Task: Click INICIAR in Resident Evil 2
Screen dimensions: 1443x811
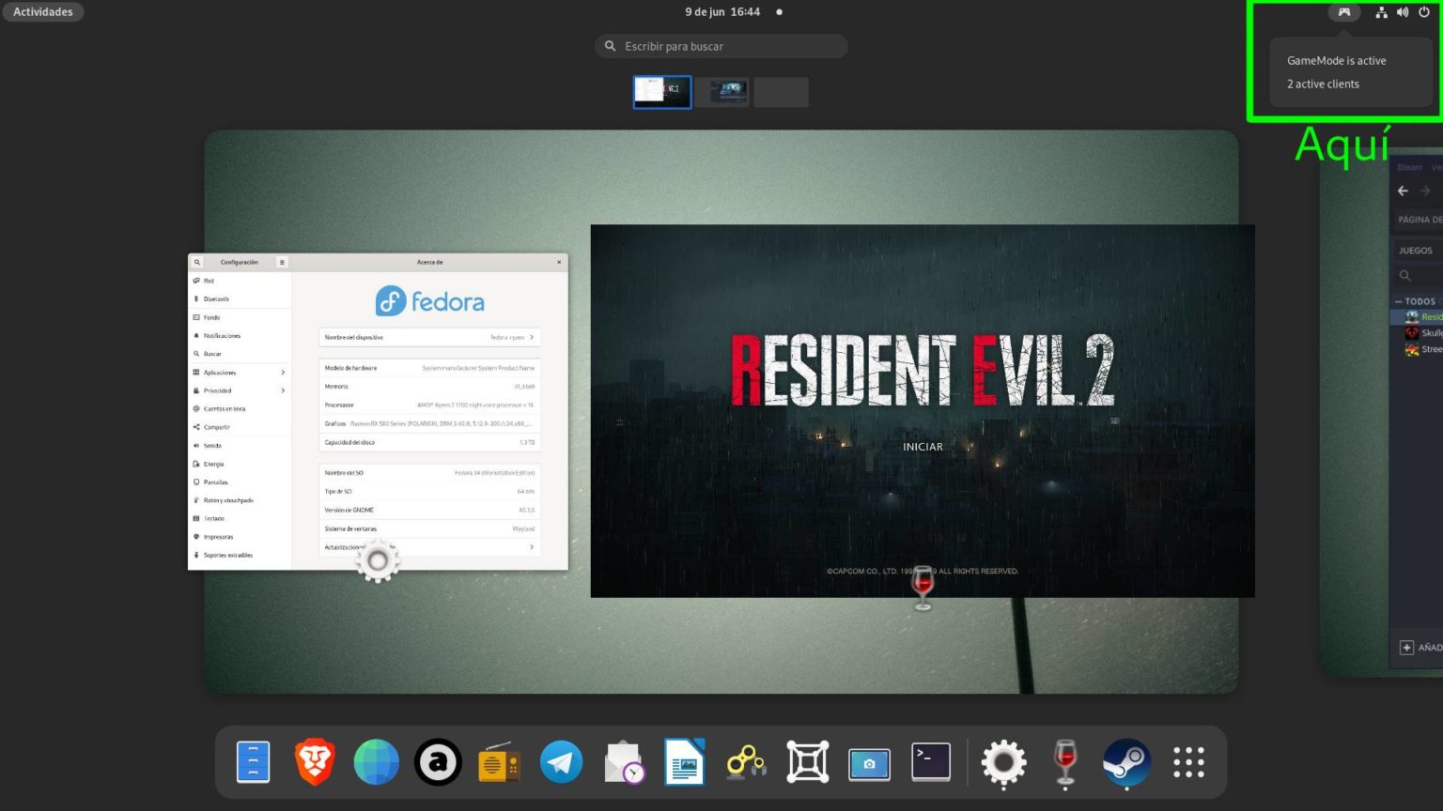Action: point(923,447)
